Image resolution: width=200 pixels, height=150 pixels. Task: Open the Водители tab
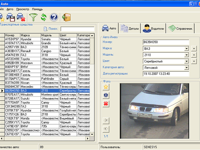pyautogui.click(x=153, y=29)
